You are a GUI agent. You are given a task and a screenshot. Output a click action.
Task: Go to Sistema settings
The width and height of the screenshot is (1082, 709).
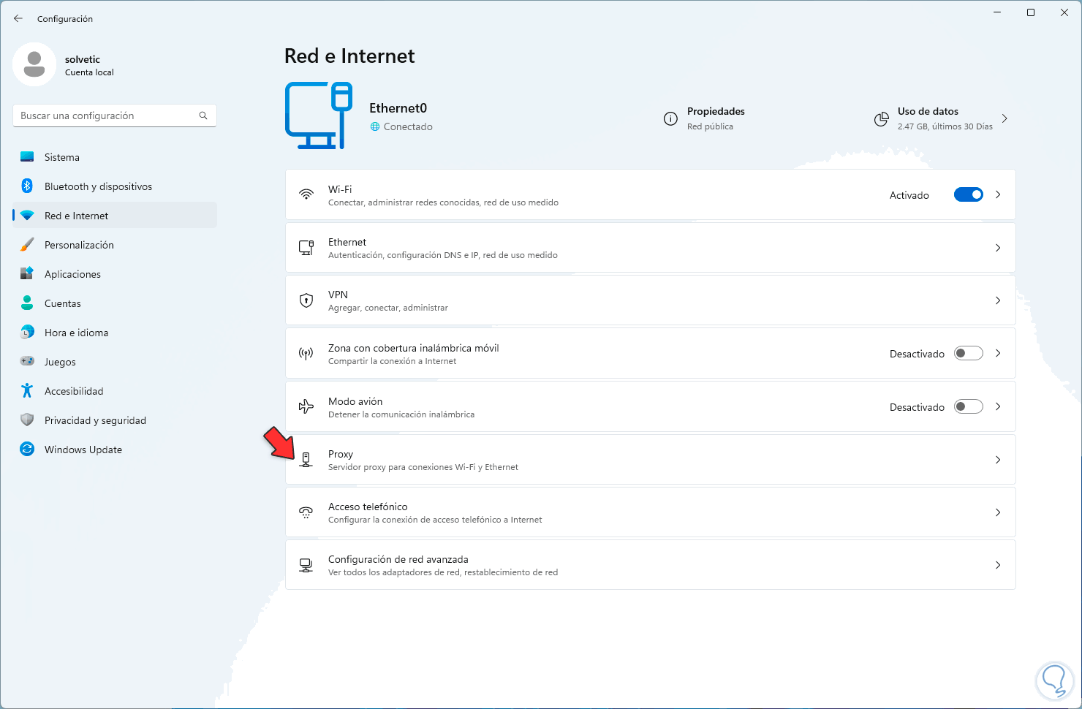(x=115, y=157)
